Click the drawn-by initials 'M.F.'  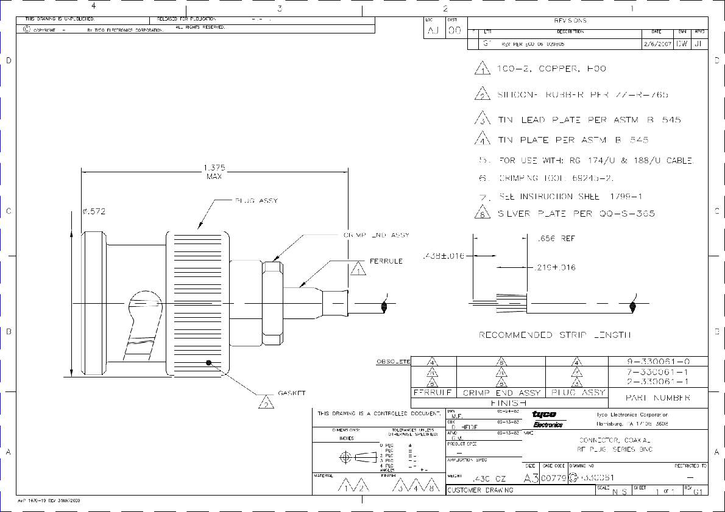point(457,416)
